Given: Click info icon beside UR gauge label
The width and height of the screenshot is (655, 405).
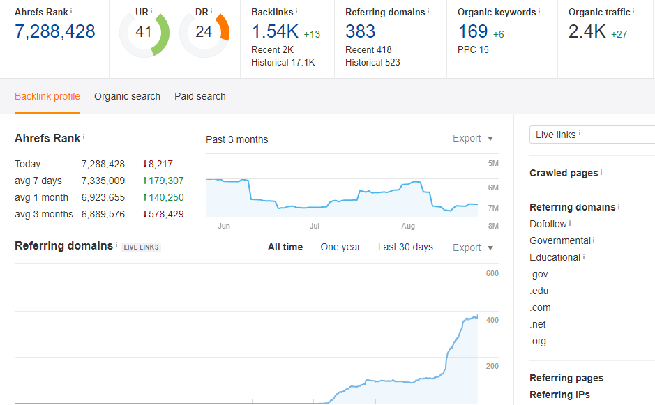Looking at the screenshot, I should coord(151,10).
